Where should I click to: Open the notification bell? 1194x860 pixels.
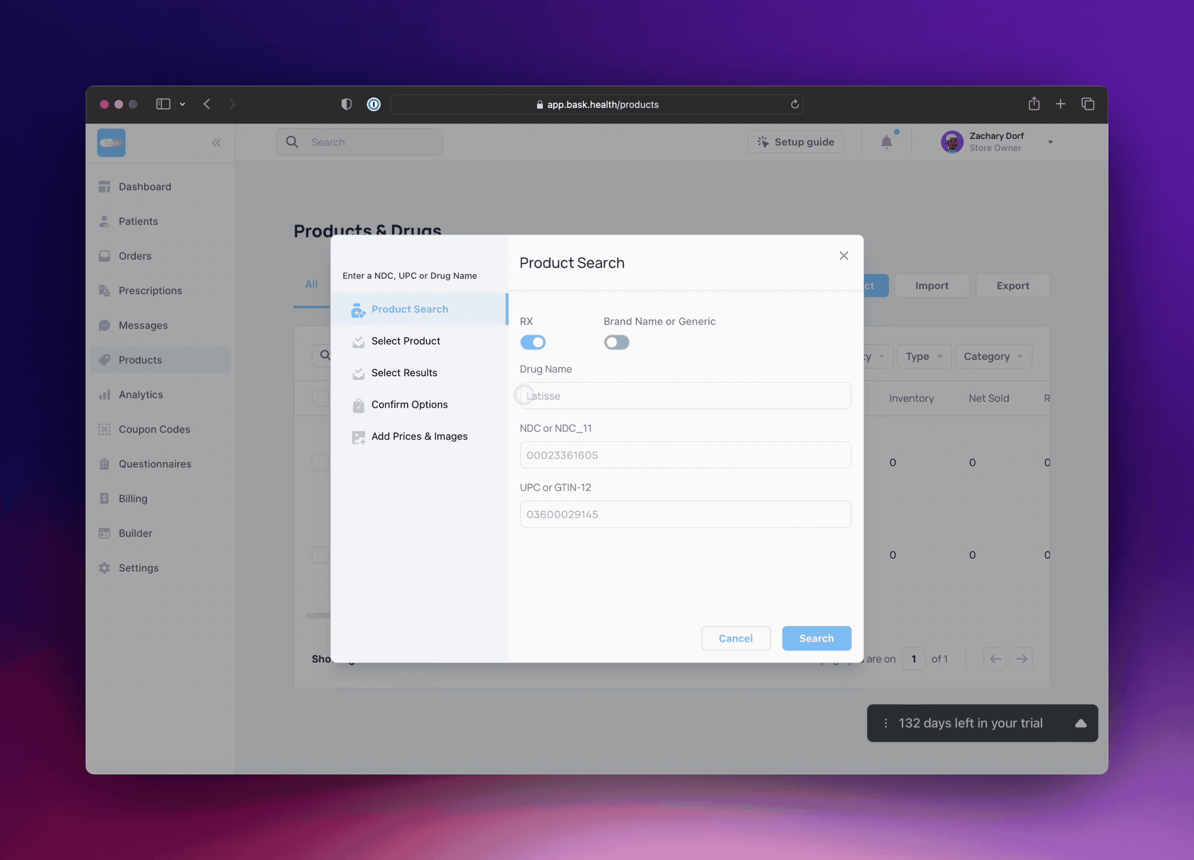point(887,142)
